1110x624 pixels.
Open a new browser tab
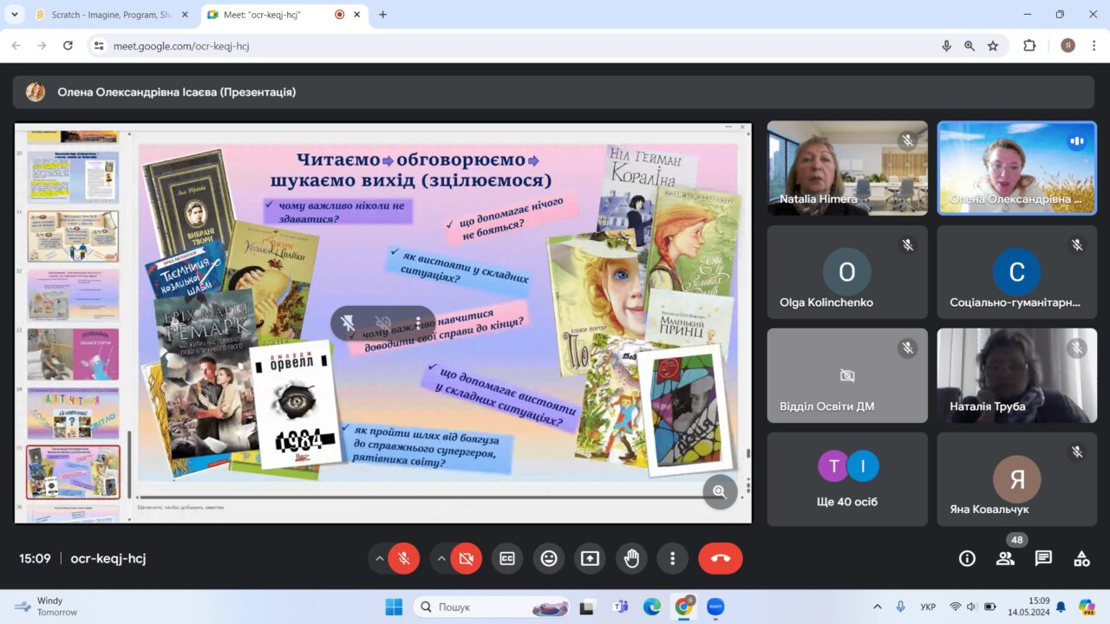(x=383, y=15)
